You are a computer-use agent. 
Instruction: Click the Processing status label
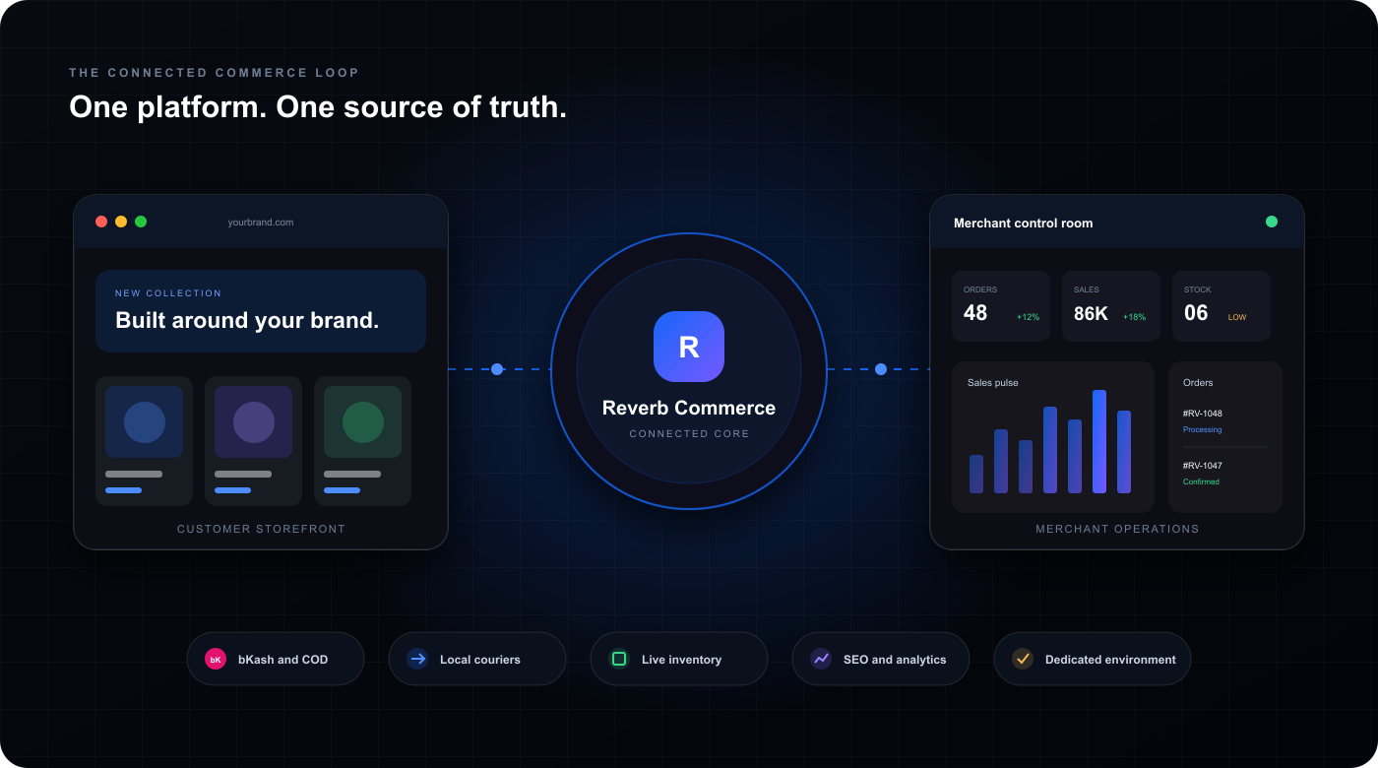[x=1202, y=430]
